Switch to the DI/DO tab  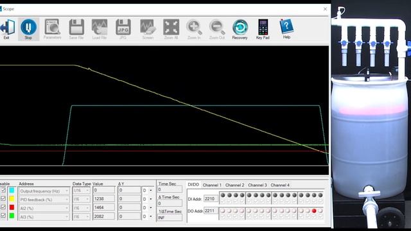click(193, 185)
